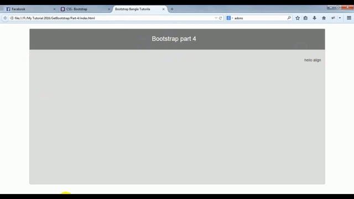Minimize the browser window
354x199 pixels.
331,7
